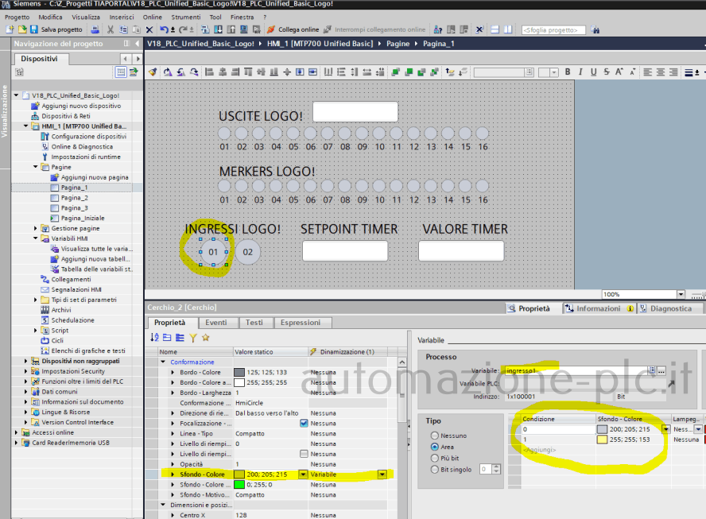Click the Underline formatting icon
This screenshot has height=519, width=706.
(x=593, y=72)
